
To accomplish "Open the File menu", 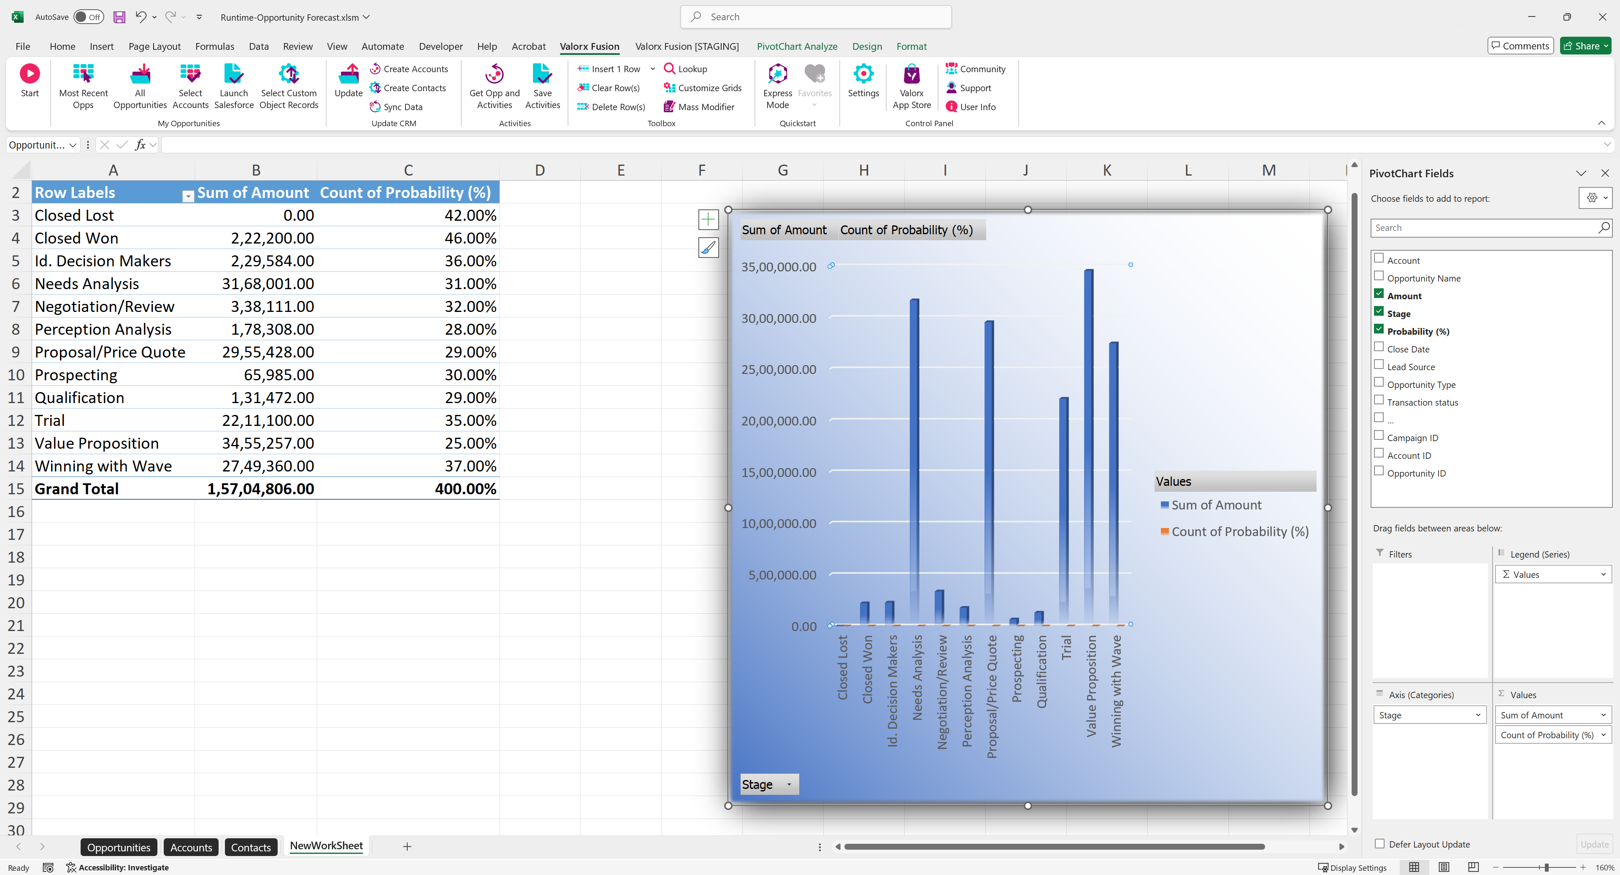I will point(23,46).
